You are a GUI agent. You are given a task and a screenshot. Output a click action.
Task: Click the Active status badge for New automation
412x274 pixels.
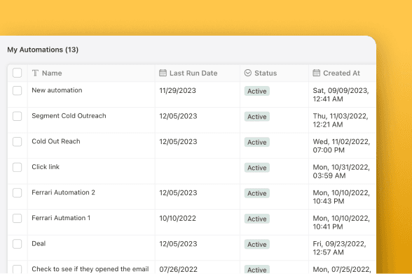pyautogui.click(x=257, y=91)
